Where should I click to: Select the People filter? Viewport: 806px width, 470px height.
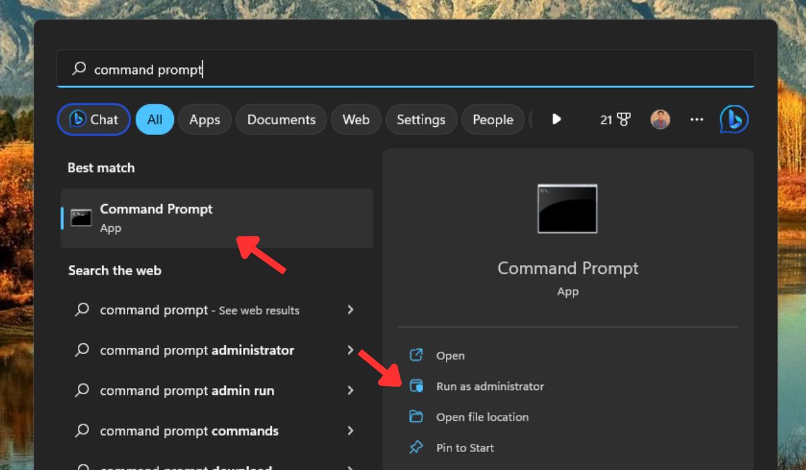492,119
